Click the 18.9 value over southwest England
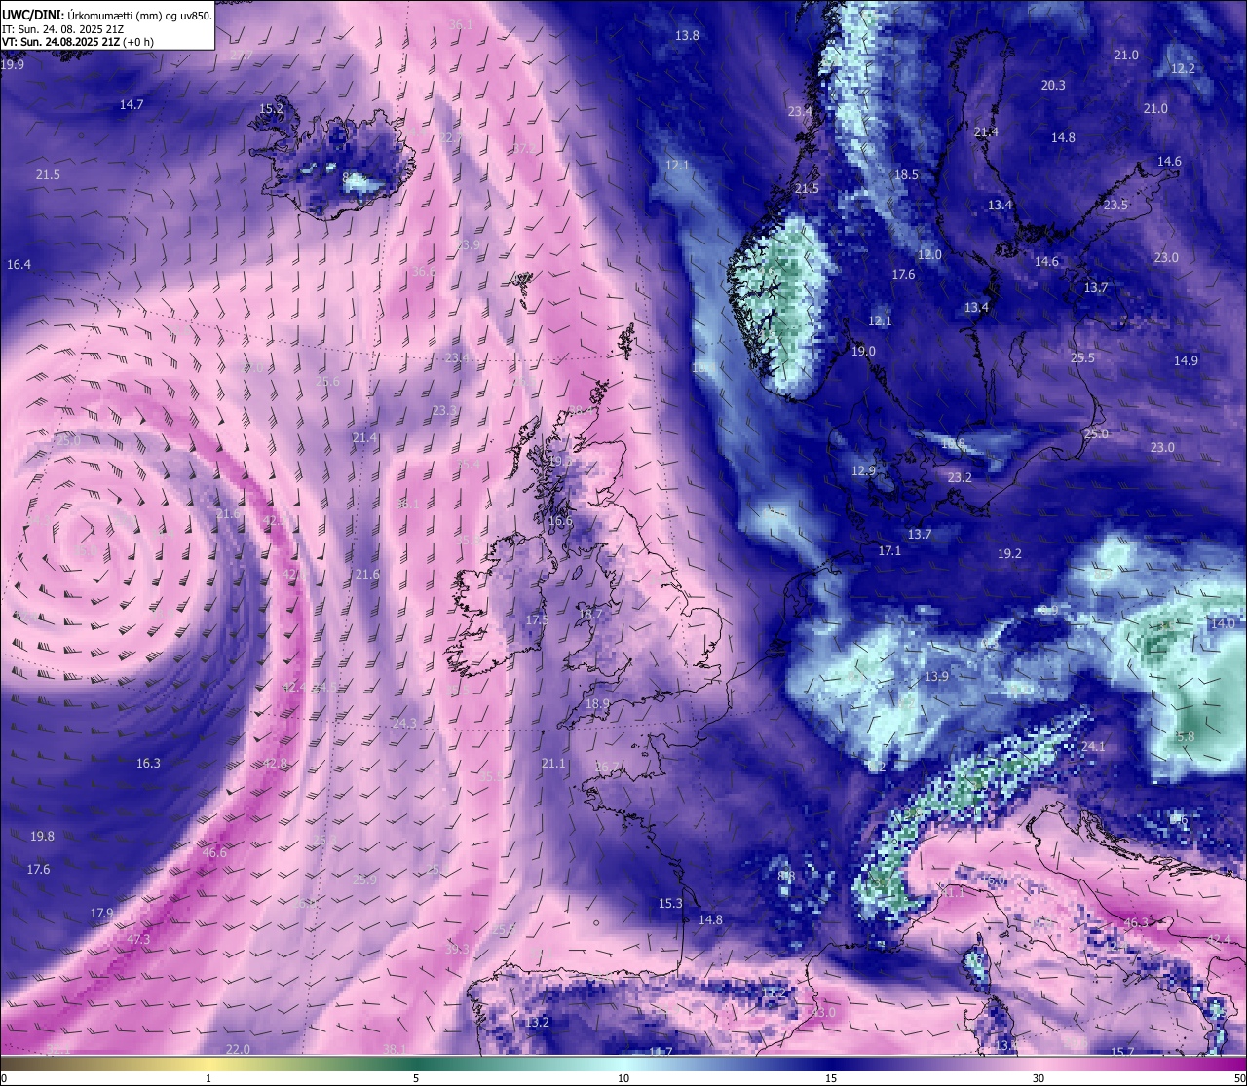 [x=597, y=704]
